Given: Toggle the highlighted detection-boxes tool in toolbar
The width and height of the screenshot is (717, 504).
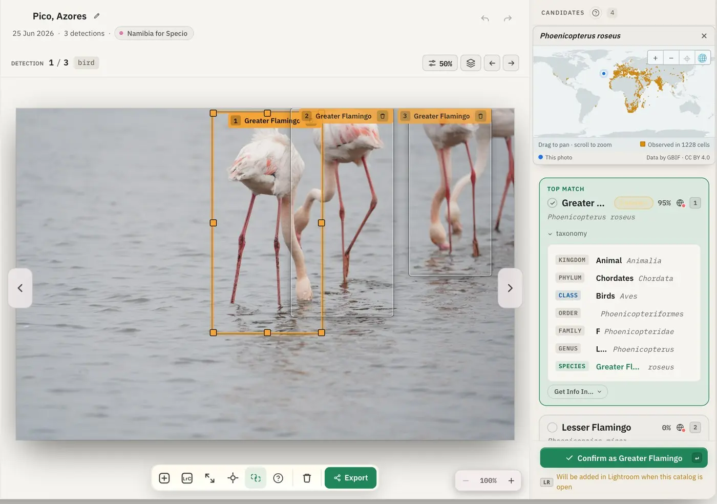Looking at the screenshot, I should (x=256, y=478).
